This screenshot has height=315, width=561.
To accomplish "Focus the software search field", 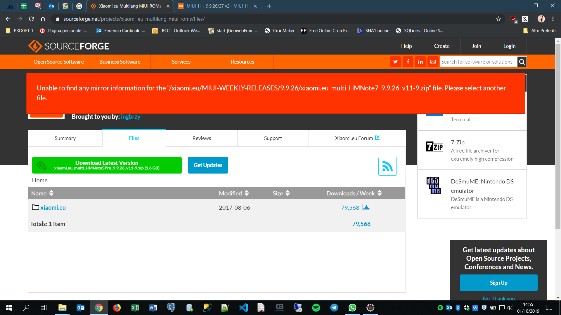I will click(478, 62).
